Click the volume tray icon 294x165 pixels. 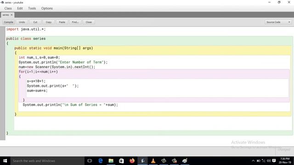click(x=268, y=161)
